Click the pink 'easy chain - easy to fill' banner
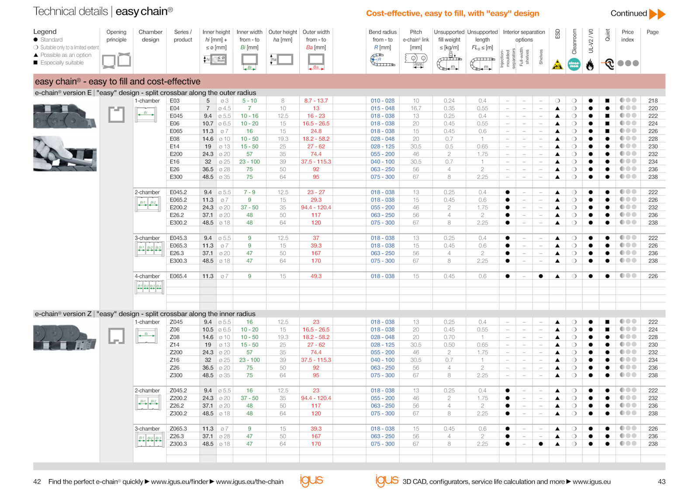This screenshot has height=494, width=699. [x=349, y=82]
